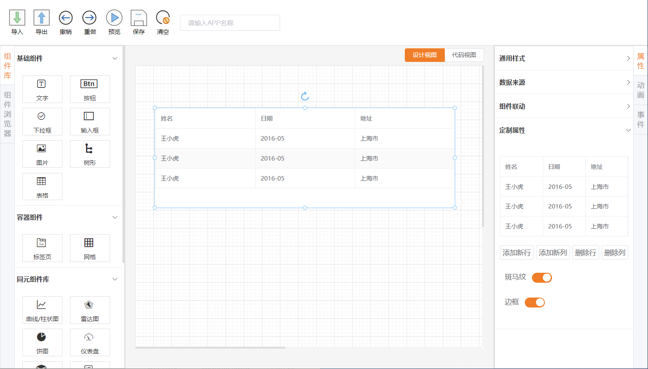Switch to the 代码视图 tab
Viewport: 648px width, 369px height.
464,55
